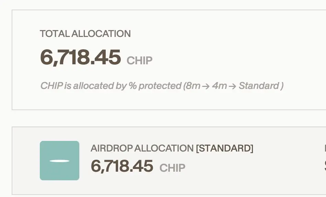326x197 pixels.
Task: Click the [STANDARD] tag in airdrop heading
Action: click(x=225, y=148)
